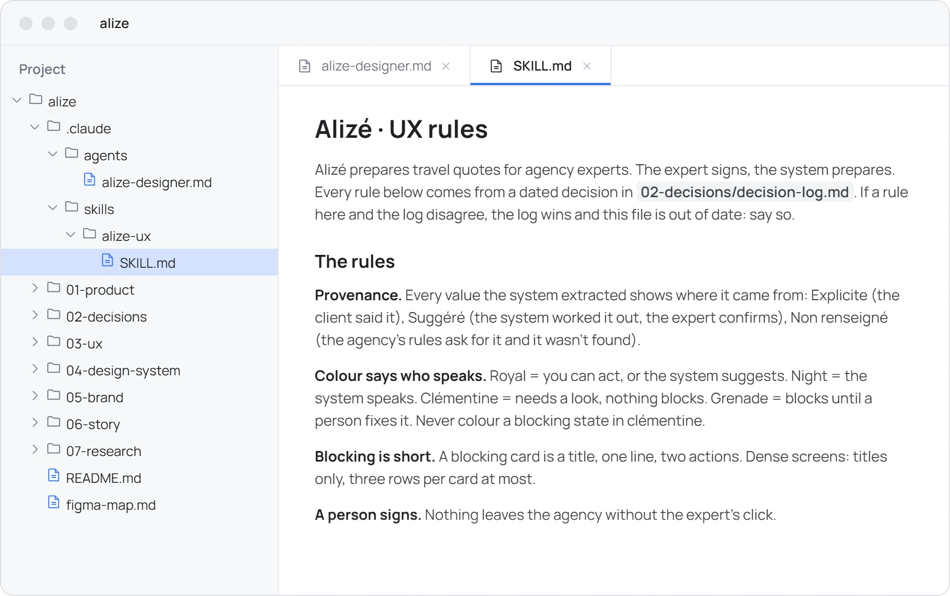Viewport: 950px width, 596px height.
Task: Click the .claude folder icon
Action: 54,126
